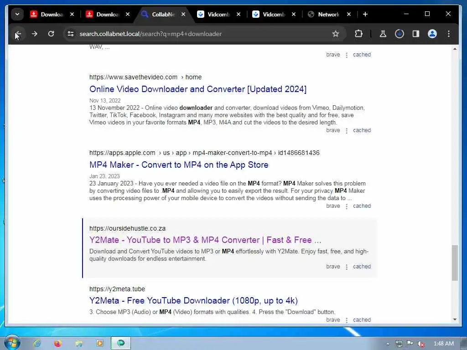The image size is (467, 350).
Task: Open the site information icon in address bar
Action: pyautogui.click(x=71, y=34)
